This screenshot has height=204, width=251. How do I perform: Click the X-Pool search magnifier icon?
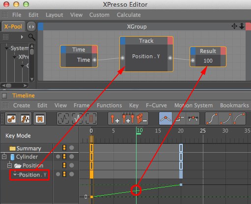point(31,37)
